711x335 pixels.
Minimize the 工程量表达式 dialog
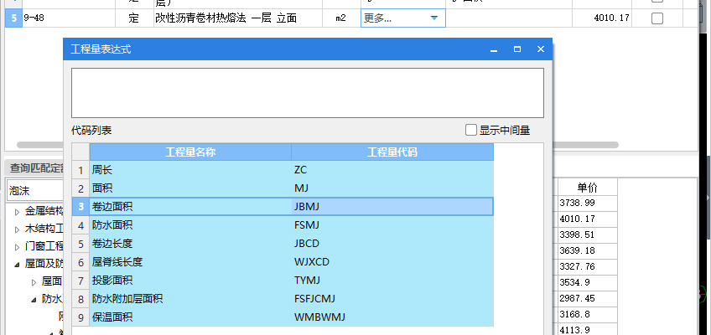[494, 49]
